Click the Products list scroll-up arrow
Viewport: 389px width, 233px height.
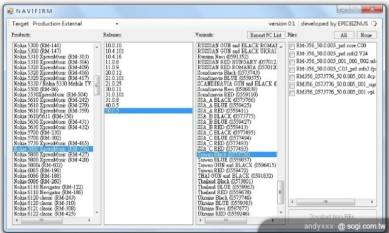[97, 47]
